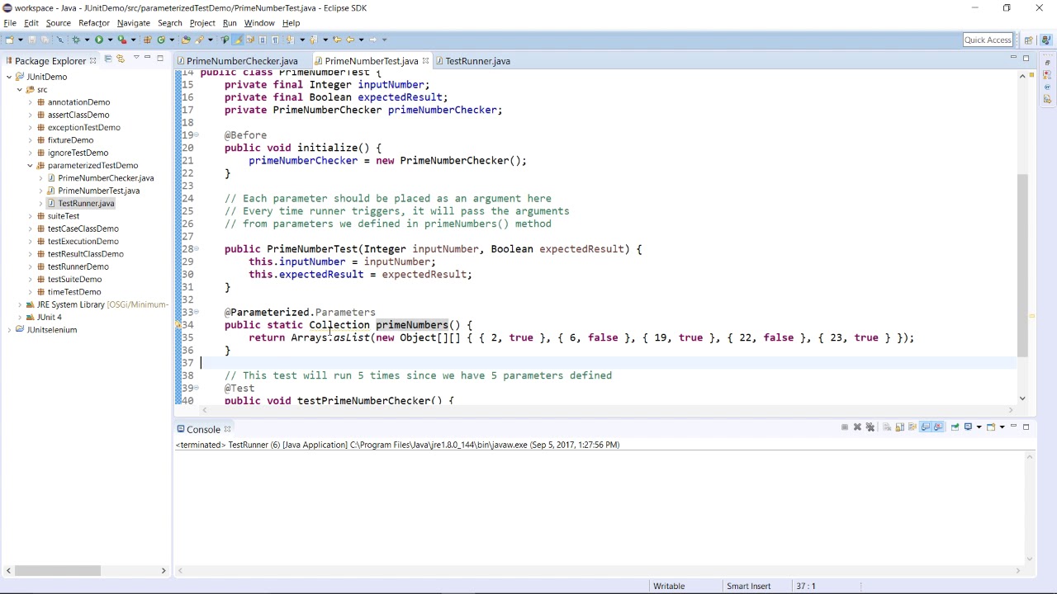Open the New wizard from the toolbar
This screenshot has height=594, width=1057.
click(x=9, y=39)
